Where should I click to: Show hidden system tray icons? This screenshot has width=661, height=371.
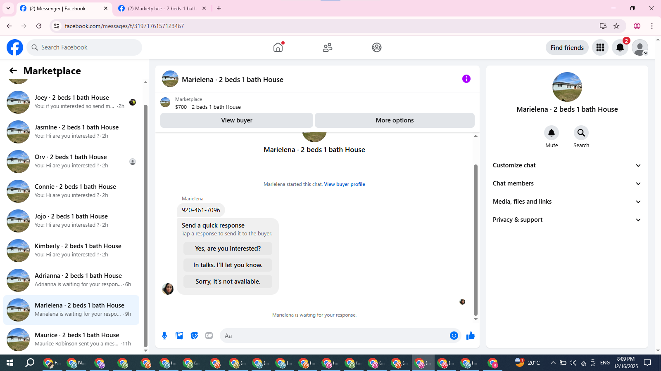(553, 363)
